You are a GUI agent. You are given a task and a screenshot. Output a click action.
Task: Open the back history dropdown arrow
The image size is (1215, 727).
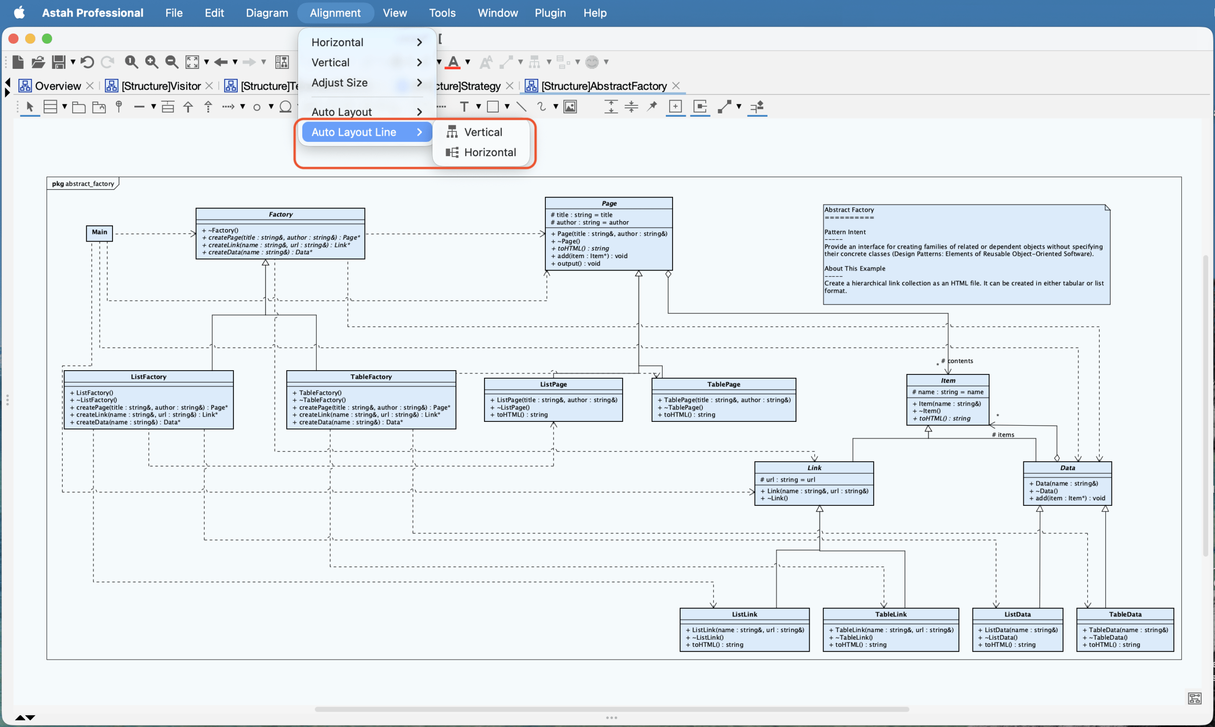tap(235, 62)
